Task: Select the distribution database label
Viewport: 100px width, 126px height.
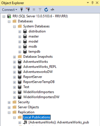Action: pyautogui.click(x=37, y=31)
